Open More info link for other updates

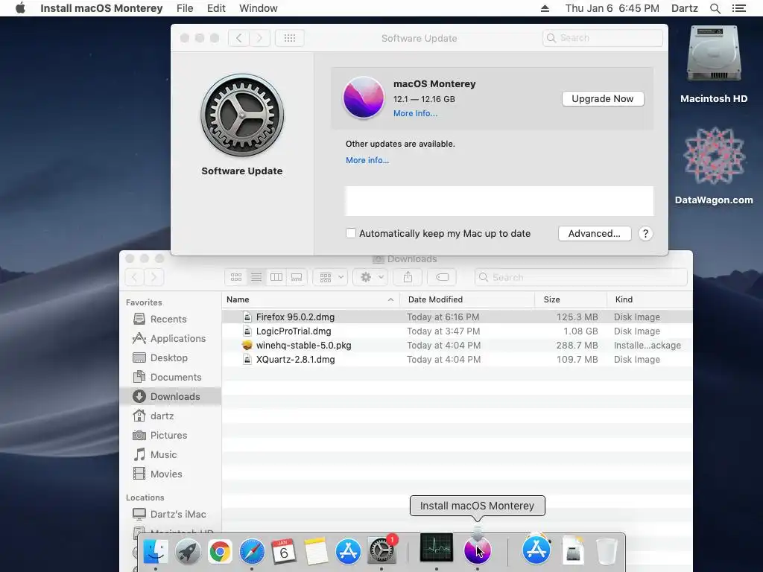pos(367,160)
